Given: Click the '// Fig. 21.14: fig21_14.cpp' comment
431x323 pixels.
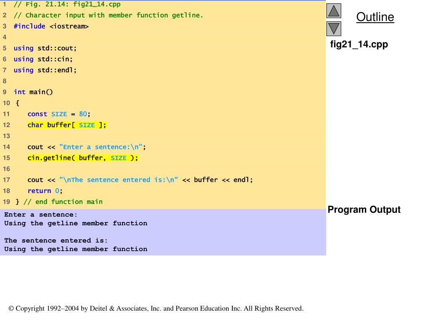Looking at the screenshot, I should 67,4.
